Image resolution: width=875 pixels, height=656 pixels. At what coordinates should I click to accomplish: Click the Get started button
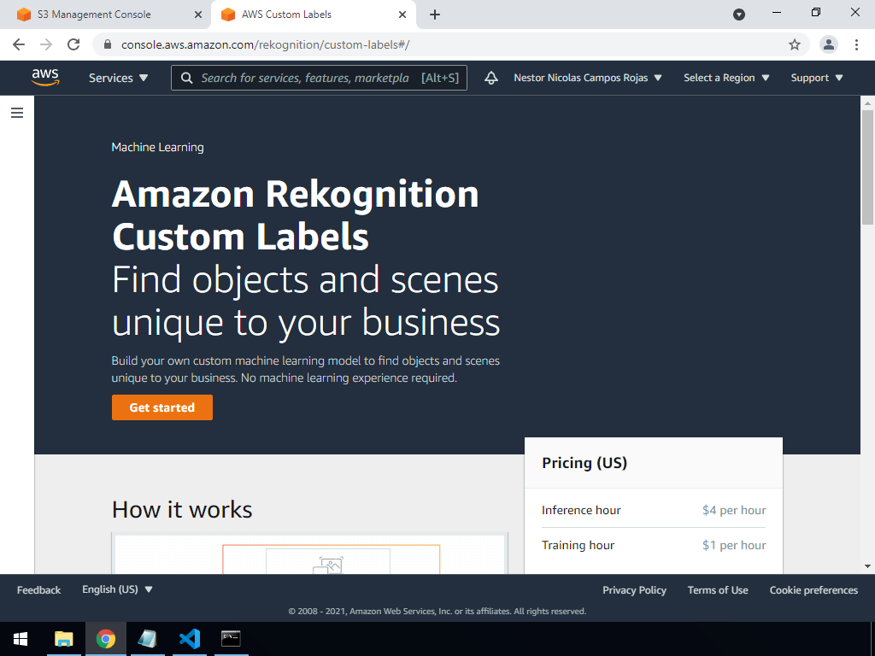point(162,407)
